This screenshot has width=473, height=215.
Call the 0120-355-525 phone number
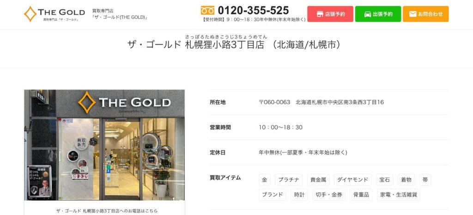(x=254, y=11)
